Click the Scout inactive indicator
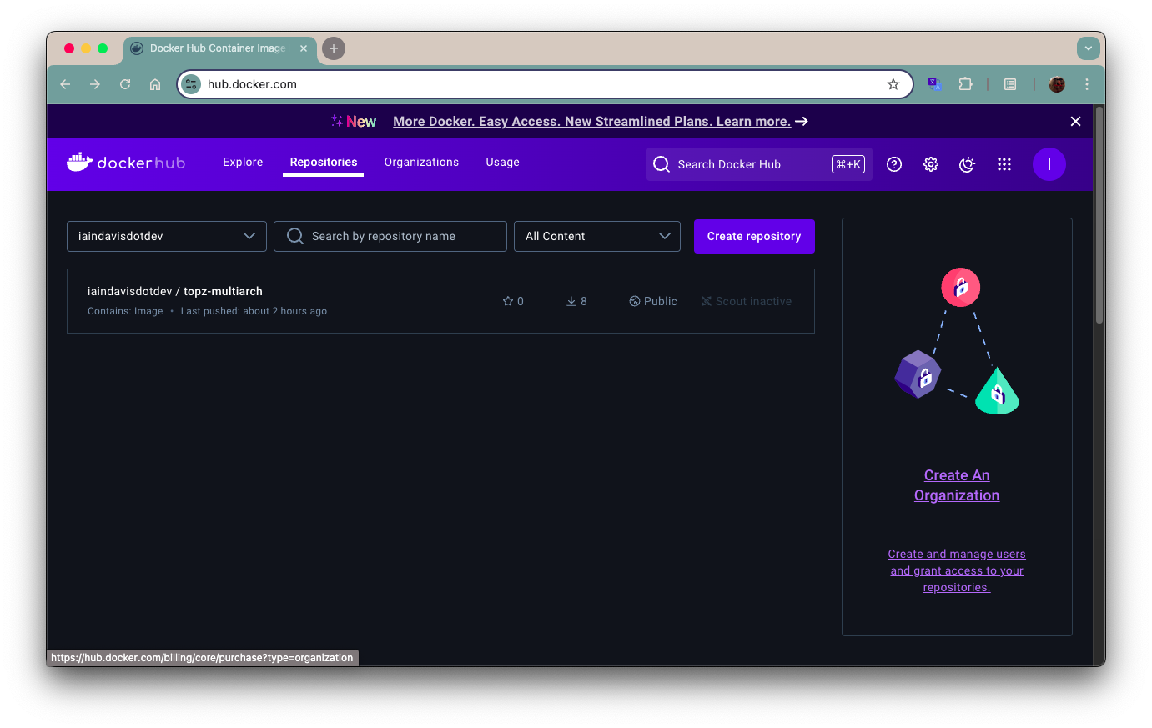1152x728 pixels. pos(747,301)
